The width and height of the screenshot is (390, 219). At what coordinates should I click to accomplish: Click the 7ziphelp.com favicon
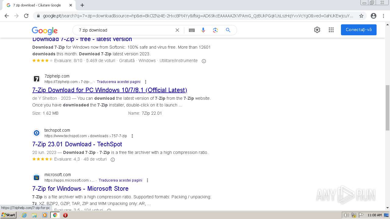click(x=37, y=79)
